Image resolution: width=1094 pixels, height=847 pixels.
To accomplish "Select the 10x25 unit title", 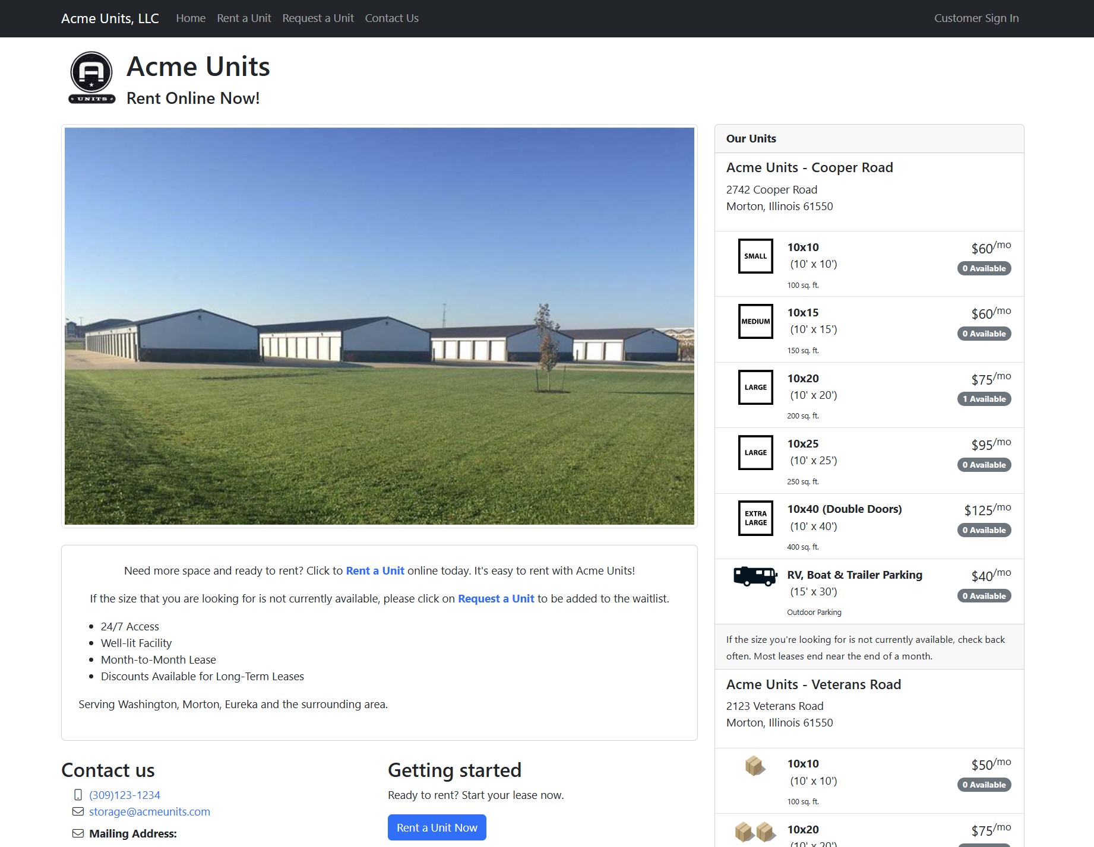I will click(x=803, y=443).
